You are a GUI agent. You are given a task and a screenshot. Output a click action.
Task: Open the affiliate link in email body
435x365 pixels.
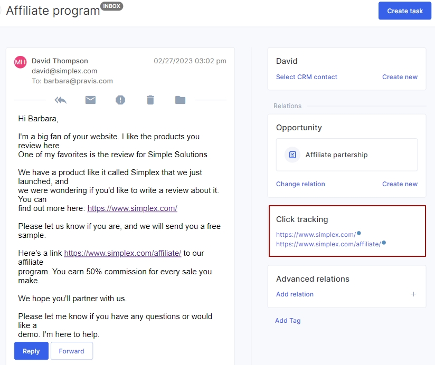[x=122, y=253]
